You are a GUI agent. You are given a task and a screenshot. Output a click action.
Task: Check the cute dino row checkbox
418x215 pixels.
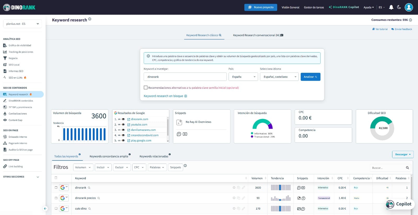click(56, 208)
